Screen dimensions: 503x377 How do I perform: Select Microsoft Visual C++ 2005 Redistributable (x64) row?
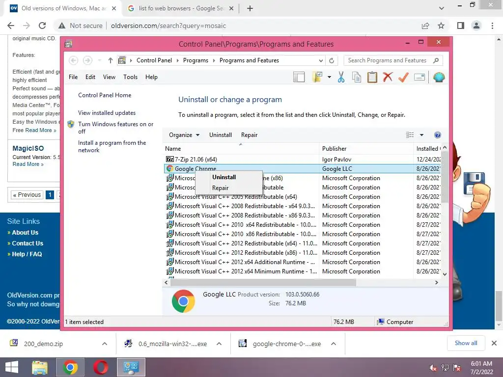pos(302,196)
